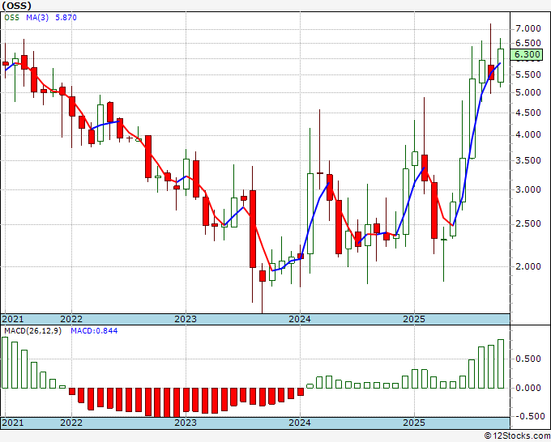Click the 5.500 price axis label
551x442 pixels.
coord(528,74)
